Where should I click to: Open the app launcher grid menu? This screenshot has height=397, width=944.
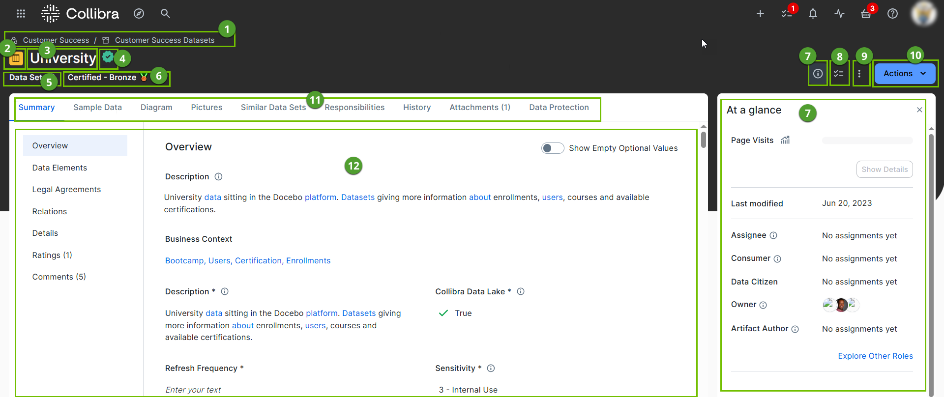[21, 14]
